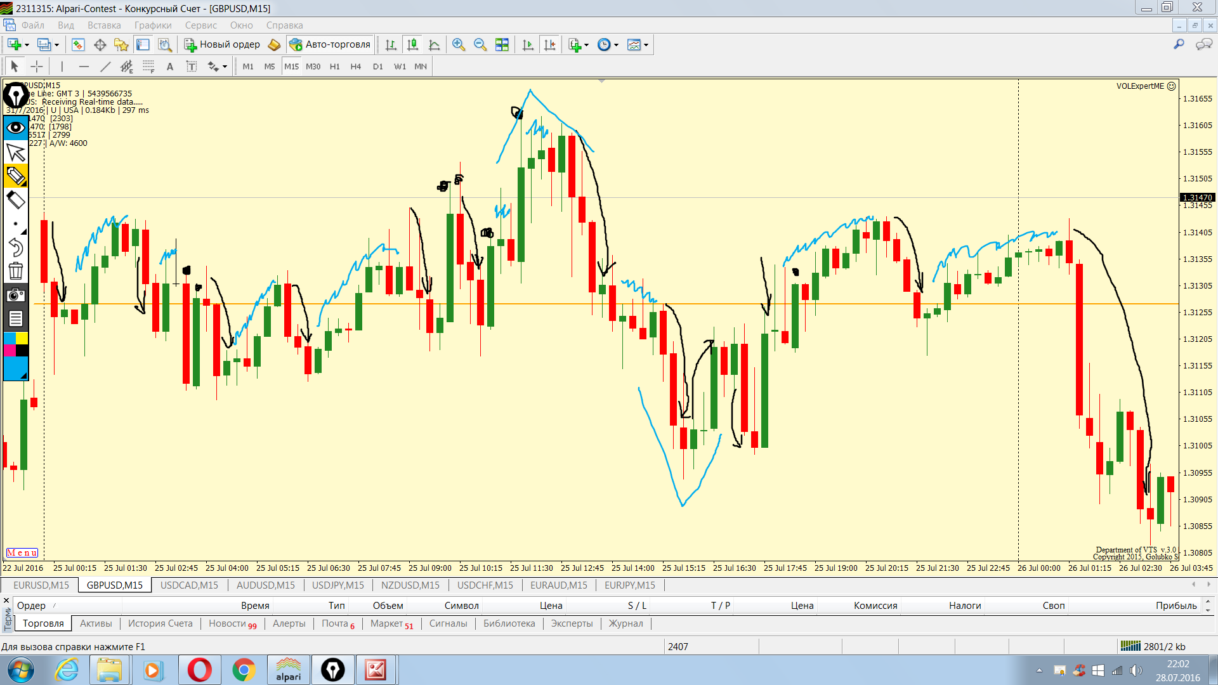Open the Opera browser from taskbar
1218x685 pixels.
(x=199, y=670)
